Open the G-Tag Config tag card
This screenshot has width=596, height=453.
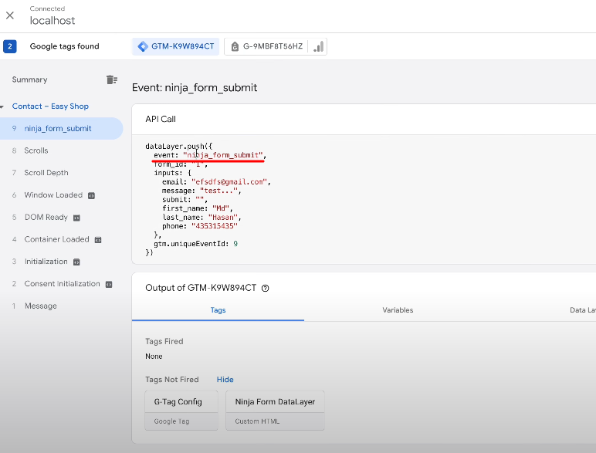point(181,410)
